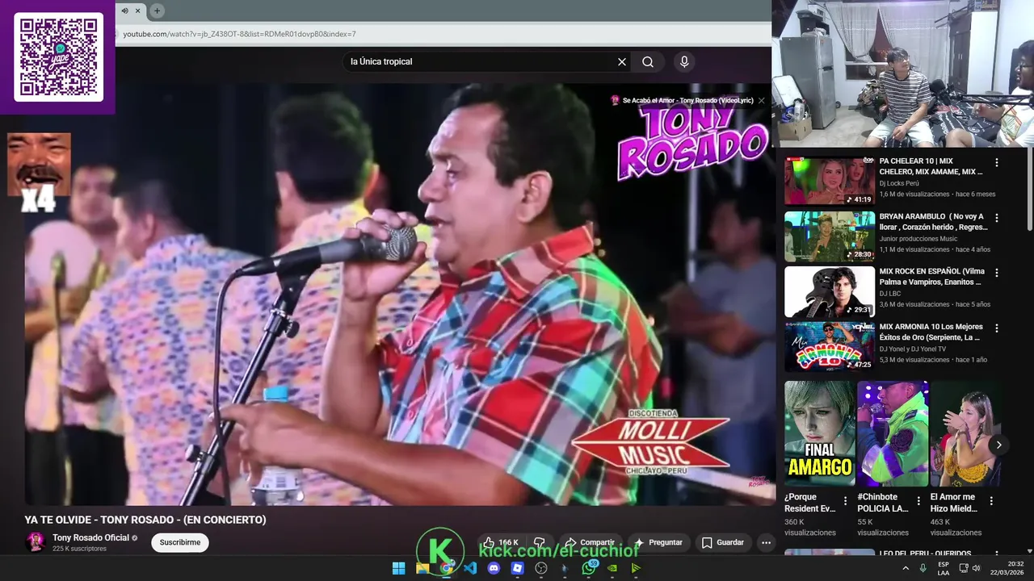The height and width of the screenshot is (581, 1034).
Task: Open the Windows Start menu
Action: tap(398, 568)
